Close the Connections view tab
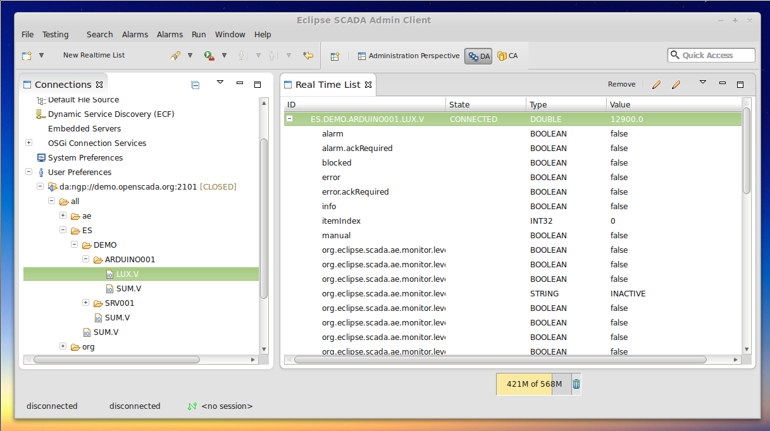 click(x=99, y=84)
